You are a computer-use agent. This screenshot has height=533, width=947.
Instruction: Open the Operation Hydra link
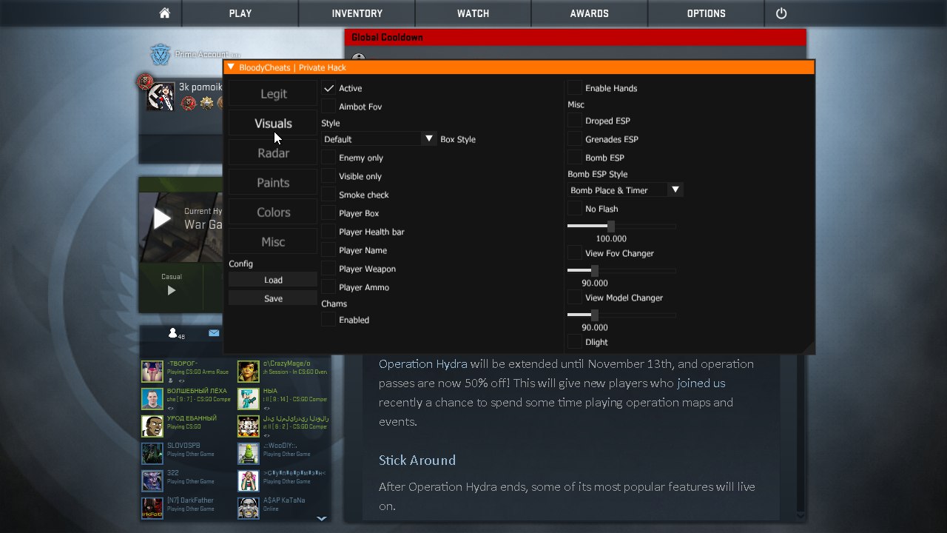[422, 363]
